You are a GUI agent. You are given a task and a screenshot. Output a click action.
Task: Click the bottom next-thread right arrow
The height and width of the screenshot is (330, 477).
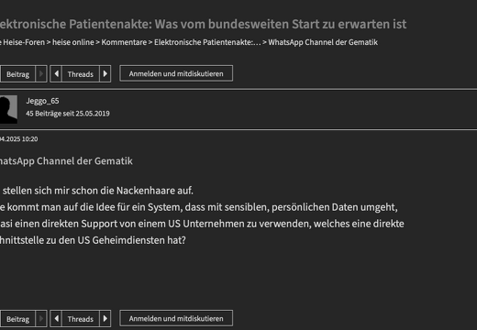[x=105, y=319]
